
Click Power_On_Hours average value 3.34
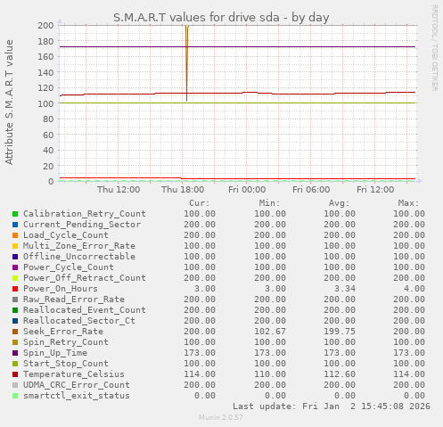tap(345, 289)
